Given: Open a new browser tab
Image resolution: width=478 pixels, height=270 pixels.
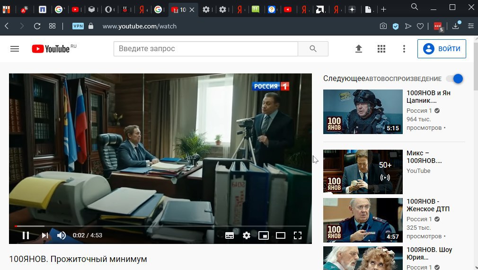Looking at the screenshot, I should click(383, 9).
